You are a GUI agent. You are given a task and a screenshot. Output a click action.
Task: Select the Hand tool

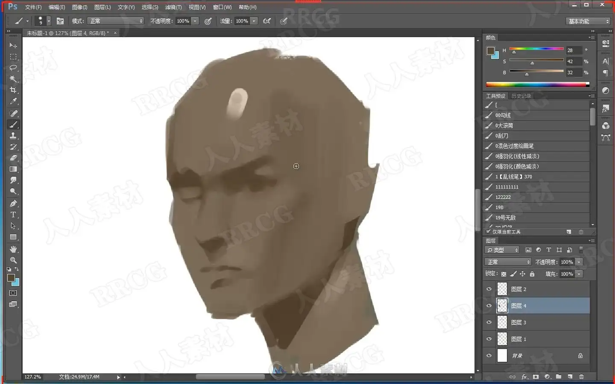13,249
